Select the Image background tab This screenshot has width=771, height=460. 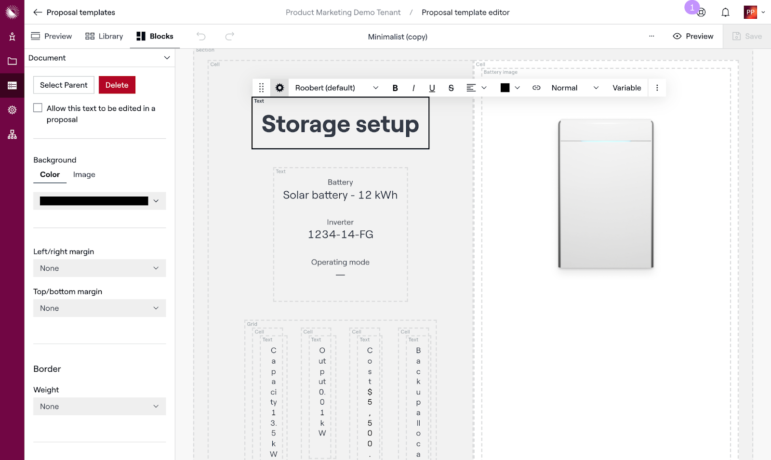[x=84, y=174]
